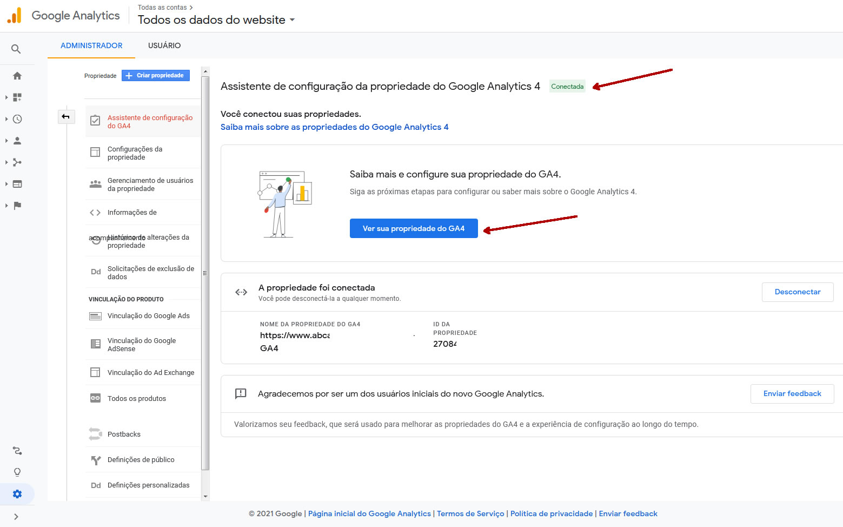Click the Postbacks arrows icon
The image size is (843, 527).
tap(95, 434)
